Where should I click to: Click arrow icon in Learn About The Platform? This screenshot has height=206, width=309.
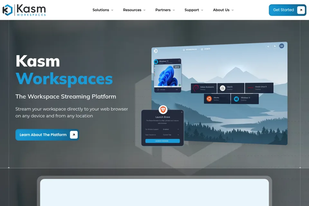(74, 135)
